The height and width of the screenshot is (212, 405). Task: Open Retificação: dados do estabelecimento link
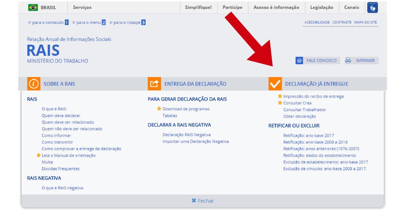pyautogui.click(x=320, y=155)
